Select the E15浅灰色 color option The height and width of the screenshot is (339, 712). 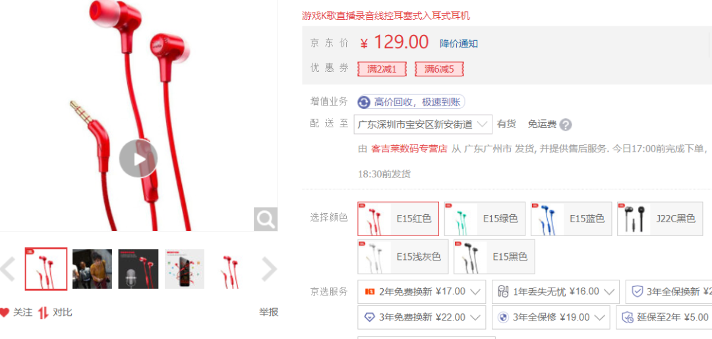(403, 257)
